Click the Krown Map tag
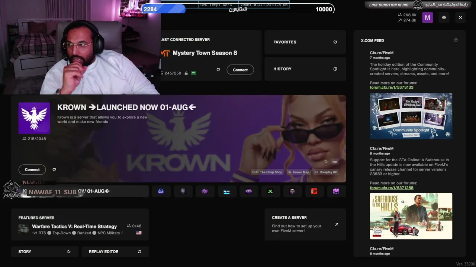Viewport: 476px width, 267px height. click(298, 172)
